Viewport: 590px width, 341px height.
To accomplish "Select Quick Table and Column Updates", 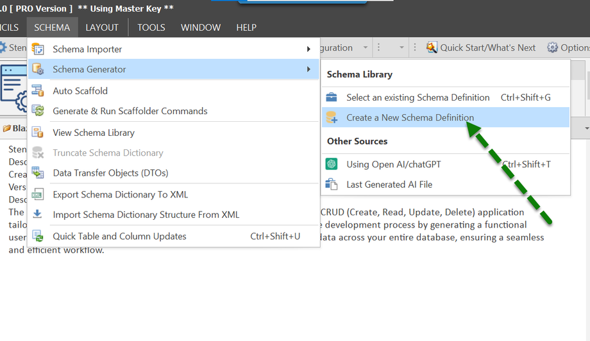I will (x=119, y=236).
